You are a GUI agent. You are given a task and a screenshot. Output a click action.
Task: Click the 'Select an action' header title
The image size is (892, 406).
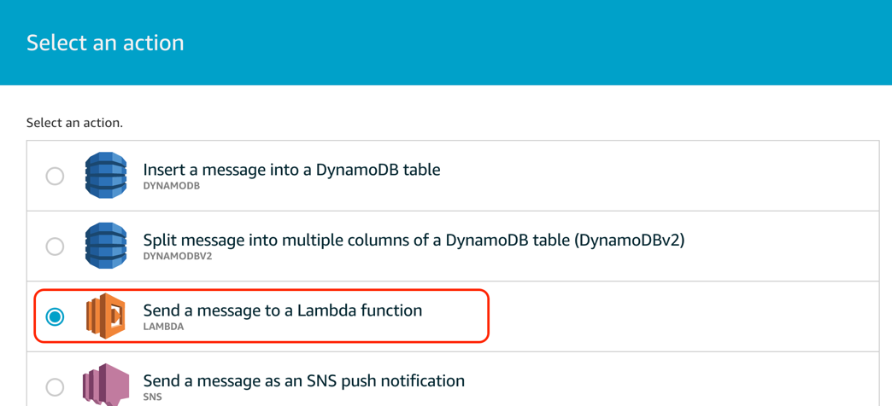pos(105,43)
